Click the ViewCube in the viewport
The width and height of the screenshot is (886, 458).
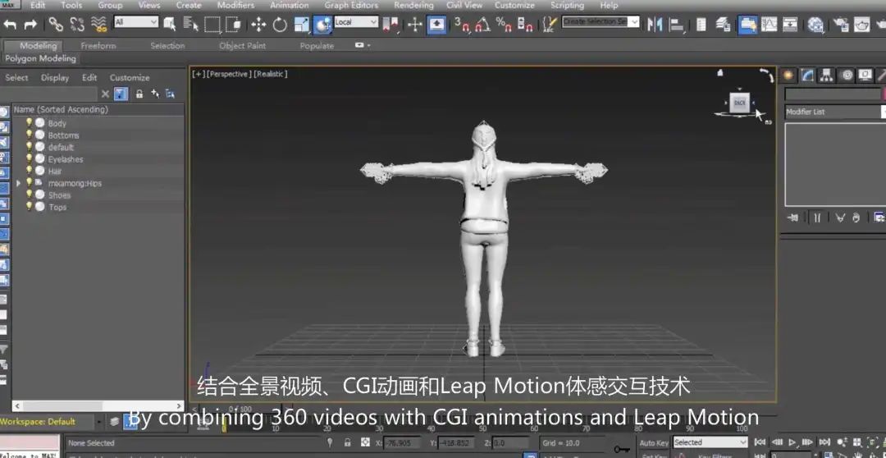point(739,103)
